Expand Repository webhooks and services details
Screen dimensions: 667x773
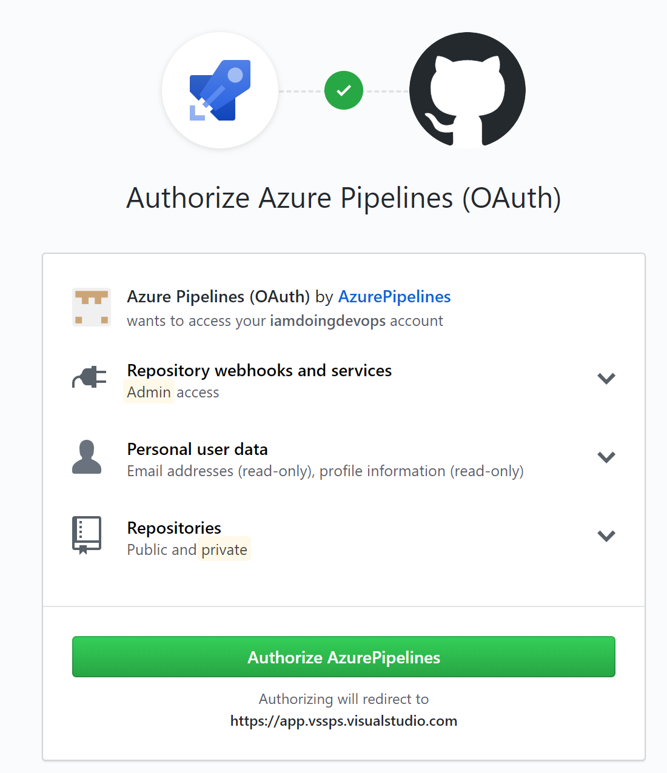pyautogui.click(x=606, y=378)
